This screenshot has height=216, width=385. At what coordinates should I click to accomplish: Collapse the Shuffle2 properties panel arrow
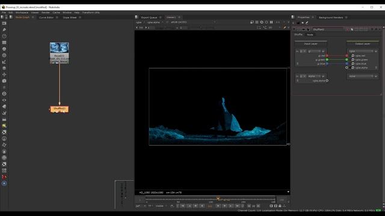point(294,29)
